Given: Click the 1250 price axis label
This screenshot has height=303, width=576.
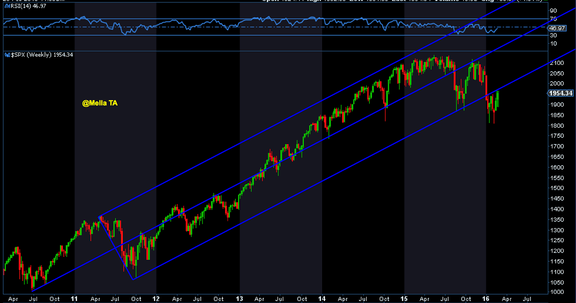Looking at the screenshot, I should 557,241.
